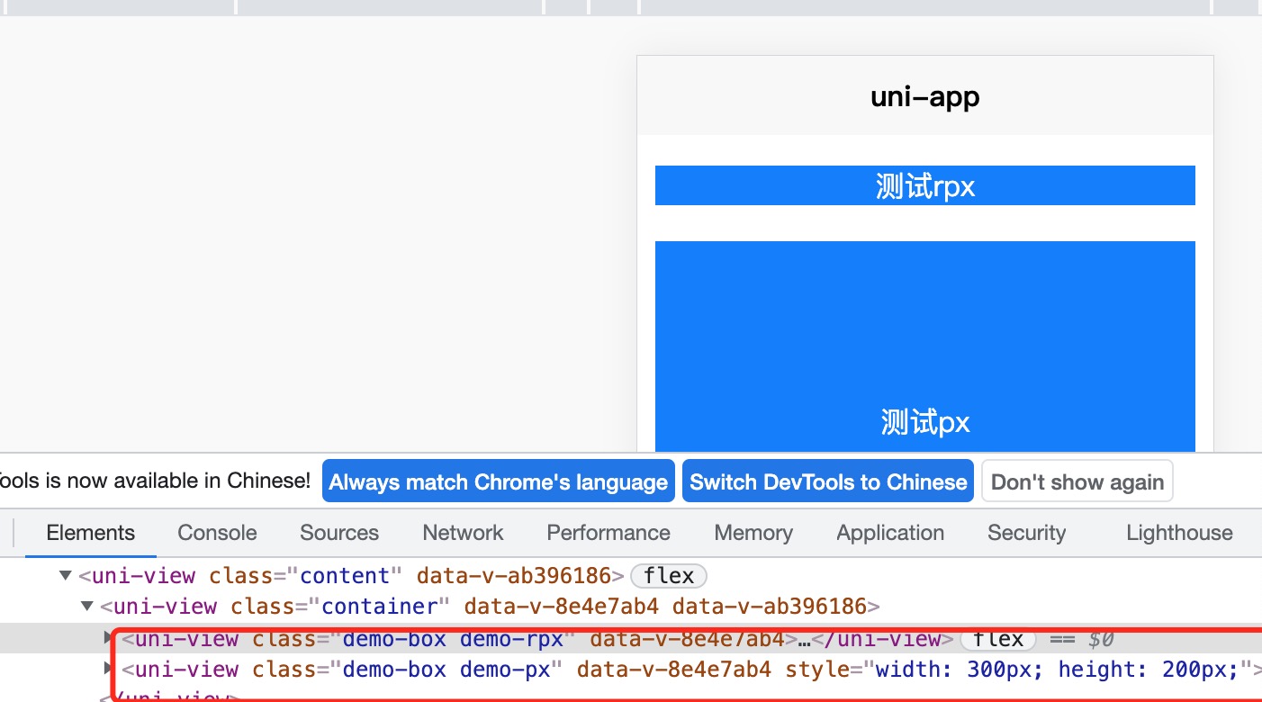Dismiss banner with Don't show again
Viewport: 1262px width, 702px height.
1077,481
